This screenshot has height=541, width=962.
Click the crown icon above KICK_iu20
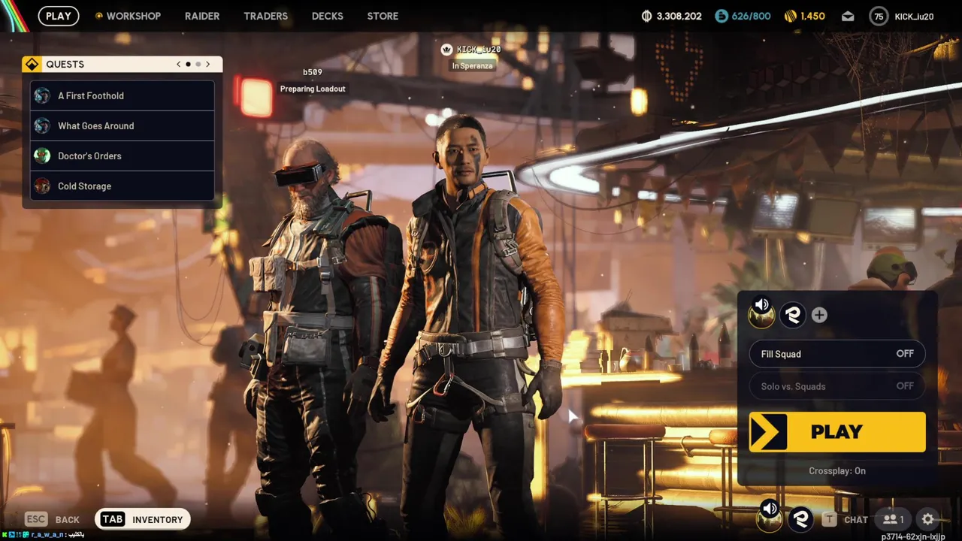point(447,50)
